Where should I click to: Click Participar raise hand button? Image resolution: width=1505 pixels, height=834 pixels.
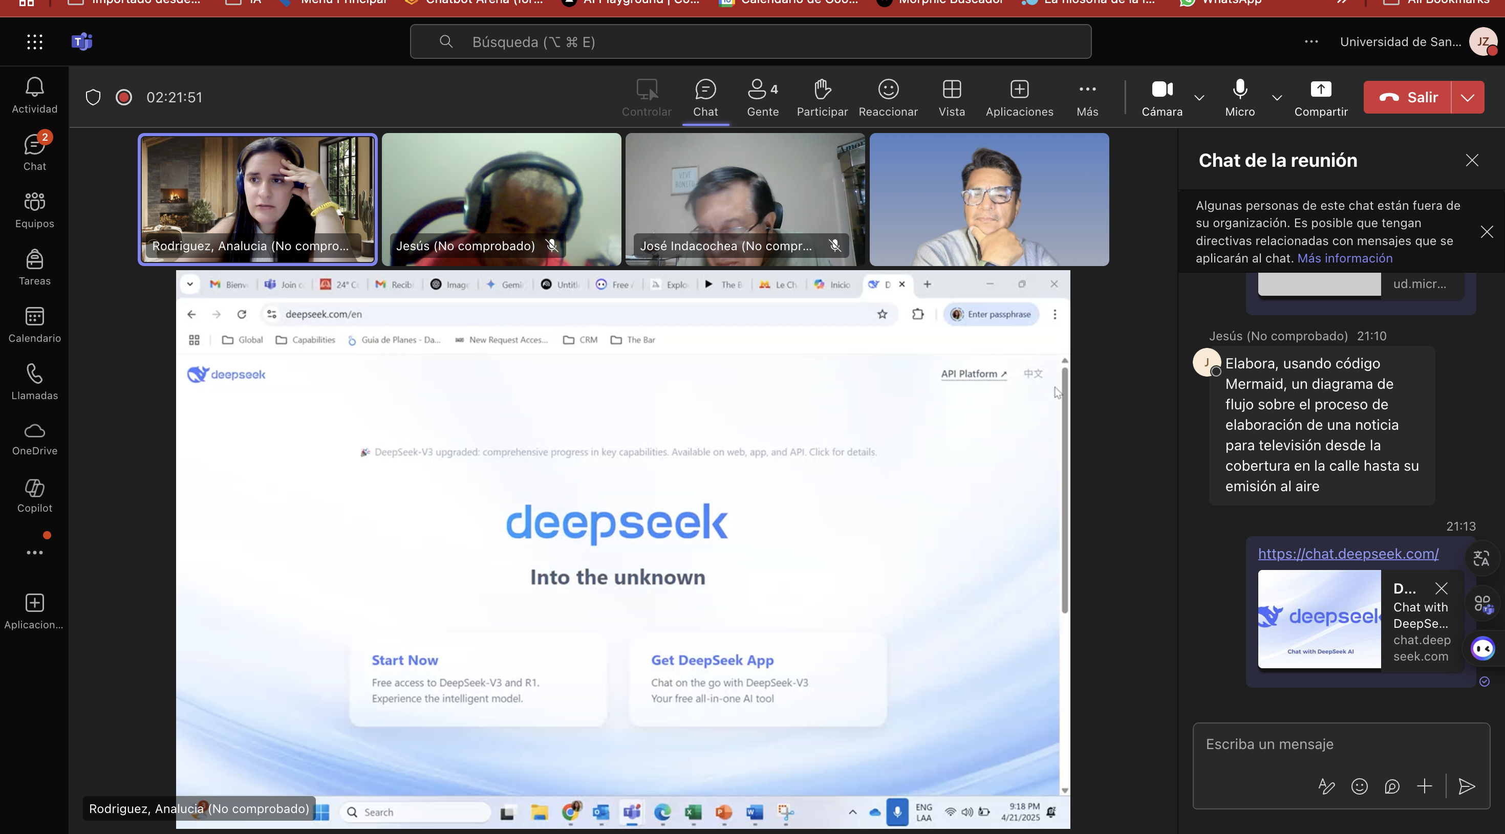pos(822,98)
